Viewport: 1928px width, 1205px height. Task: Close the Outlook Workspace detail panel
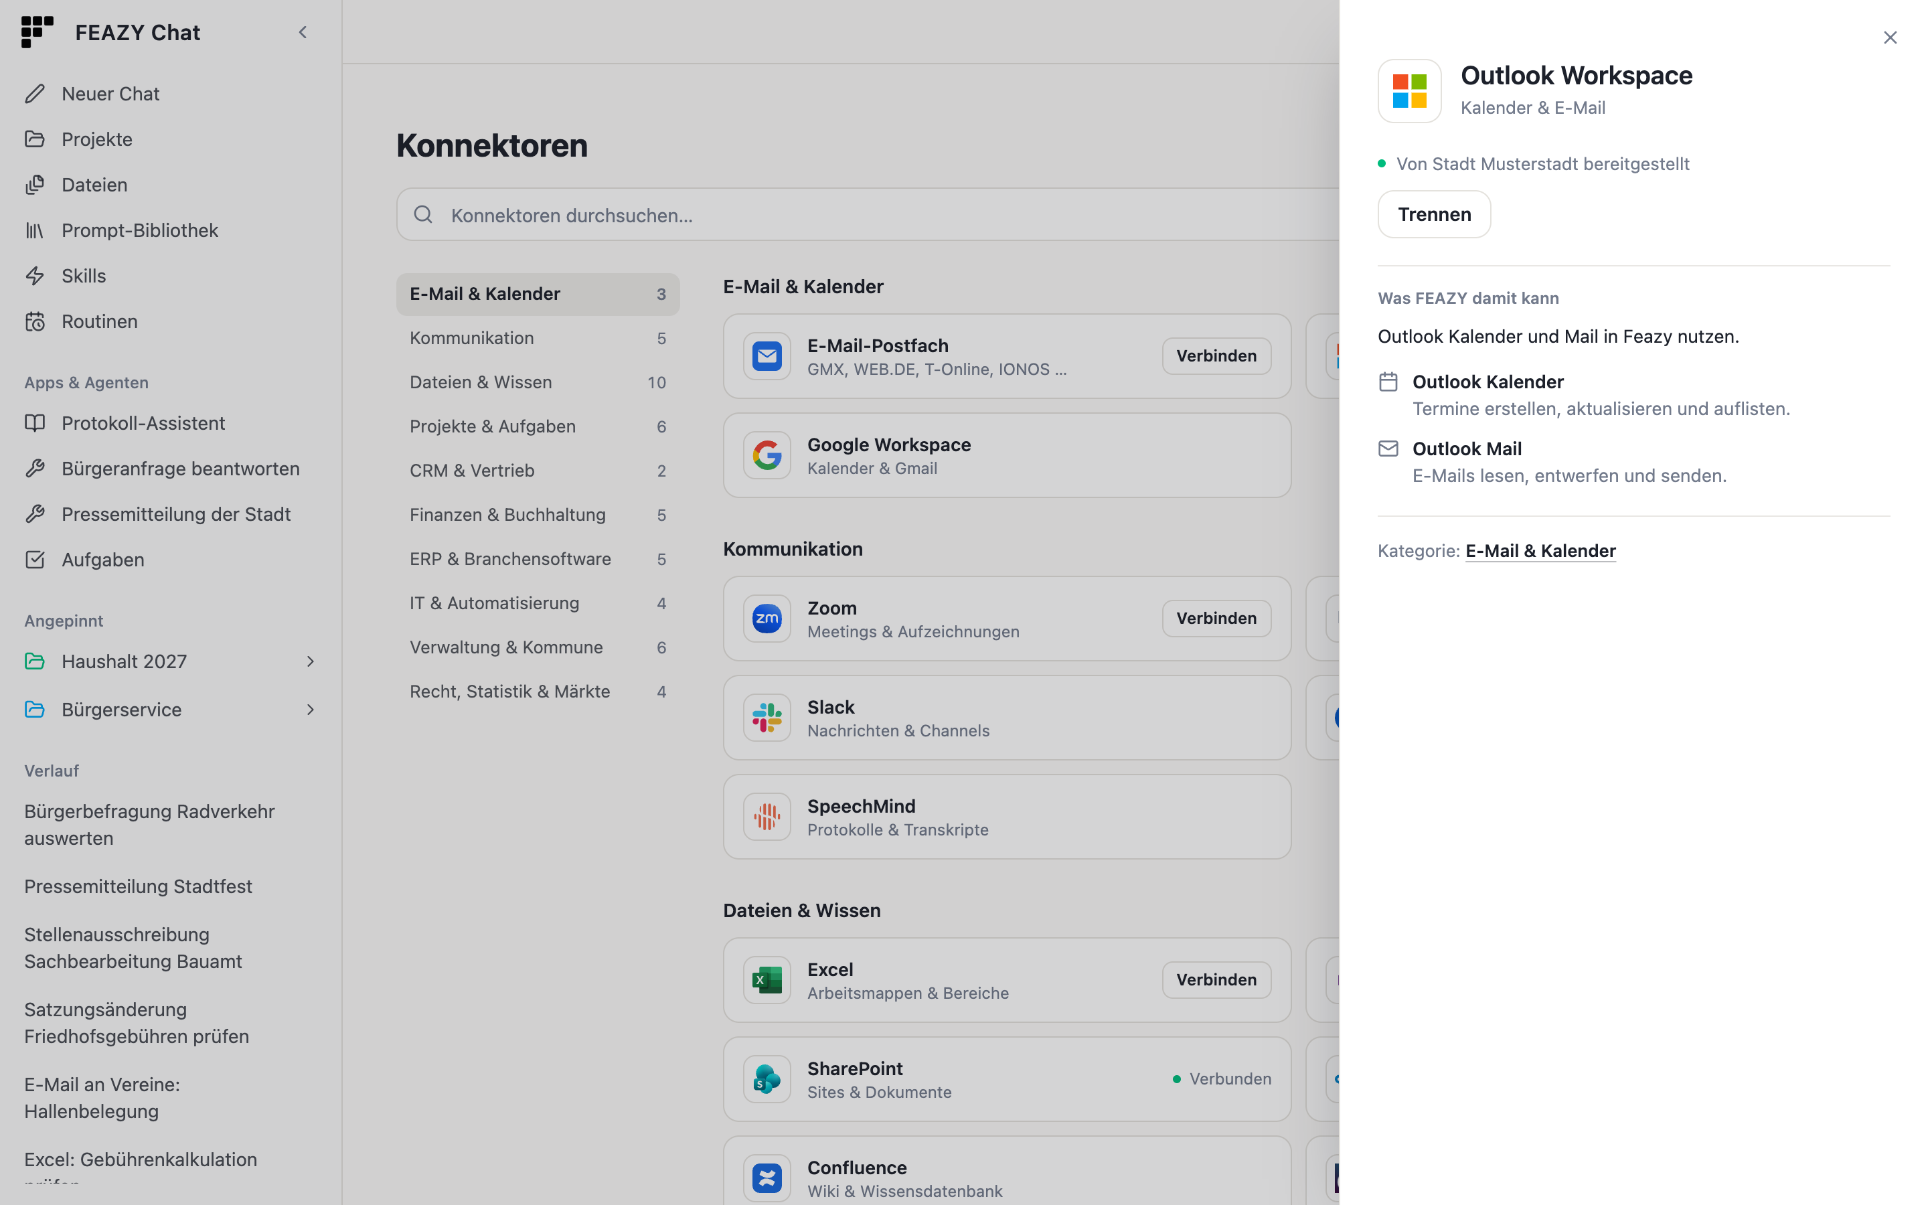[1890, 37]
